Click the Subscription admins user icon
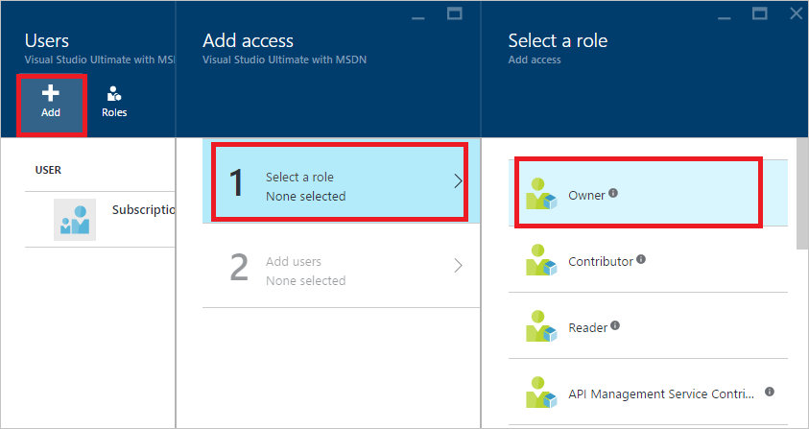 pyautogui.click(x=74, y=218)
